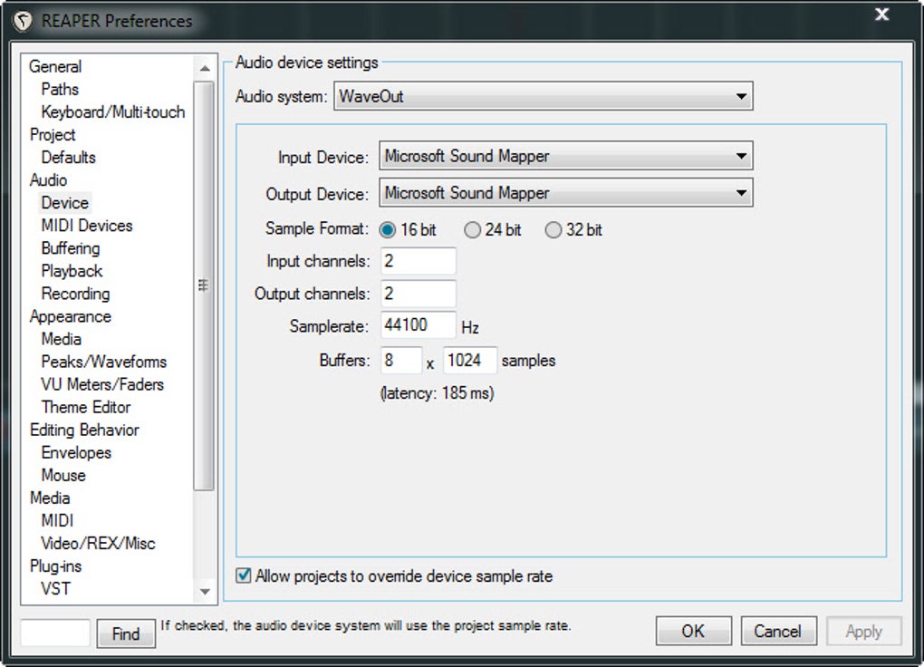Click the Samplerate field showing 44100
The height and width of the screenshot is (667, 924).
[x=419, y=325]
